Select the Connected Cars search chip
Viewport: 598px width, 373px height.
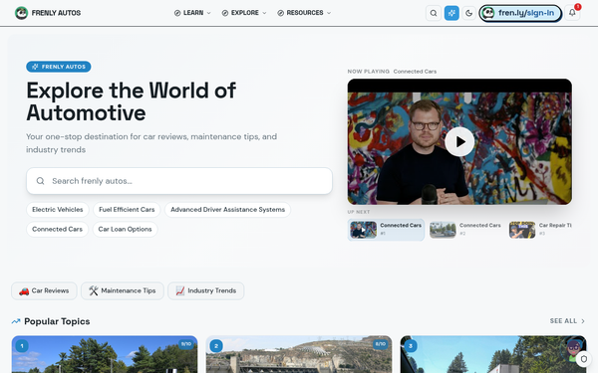click(x=57, y=229)
